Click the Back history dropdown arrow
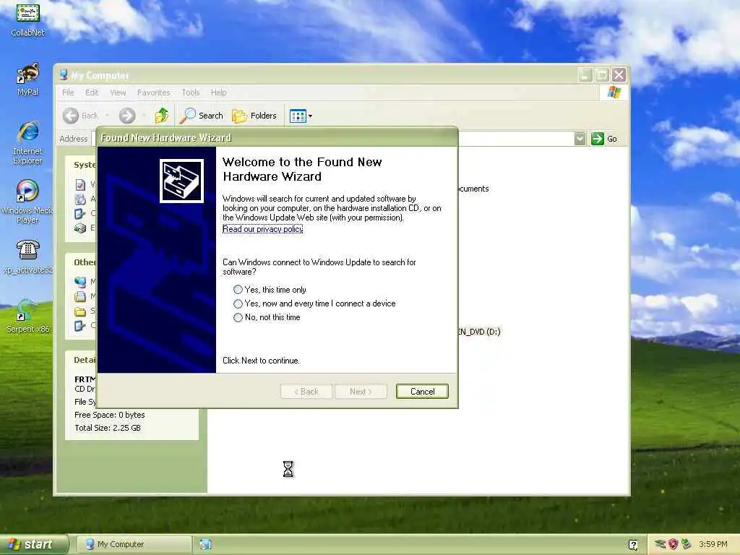The height and width of the screenshot is (555, 740). [107, 116]
